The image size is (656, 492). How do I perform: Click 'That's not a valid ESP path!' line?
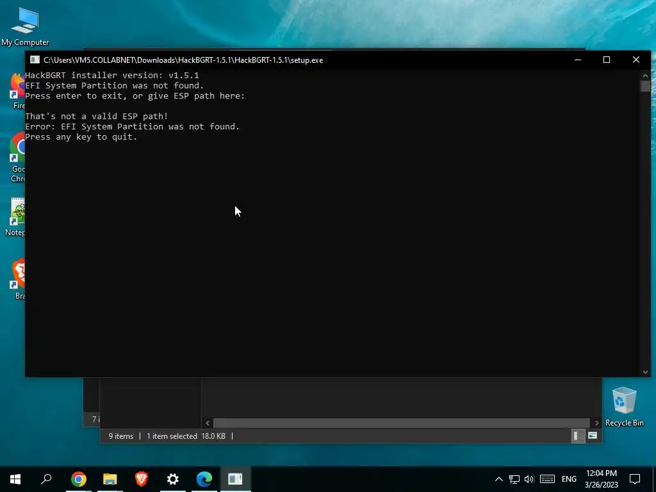click(x=97, y=117)
